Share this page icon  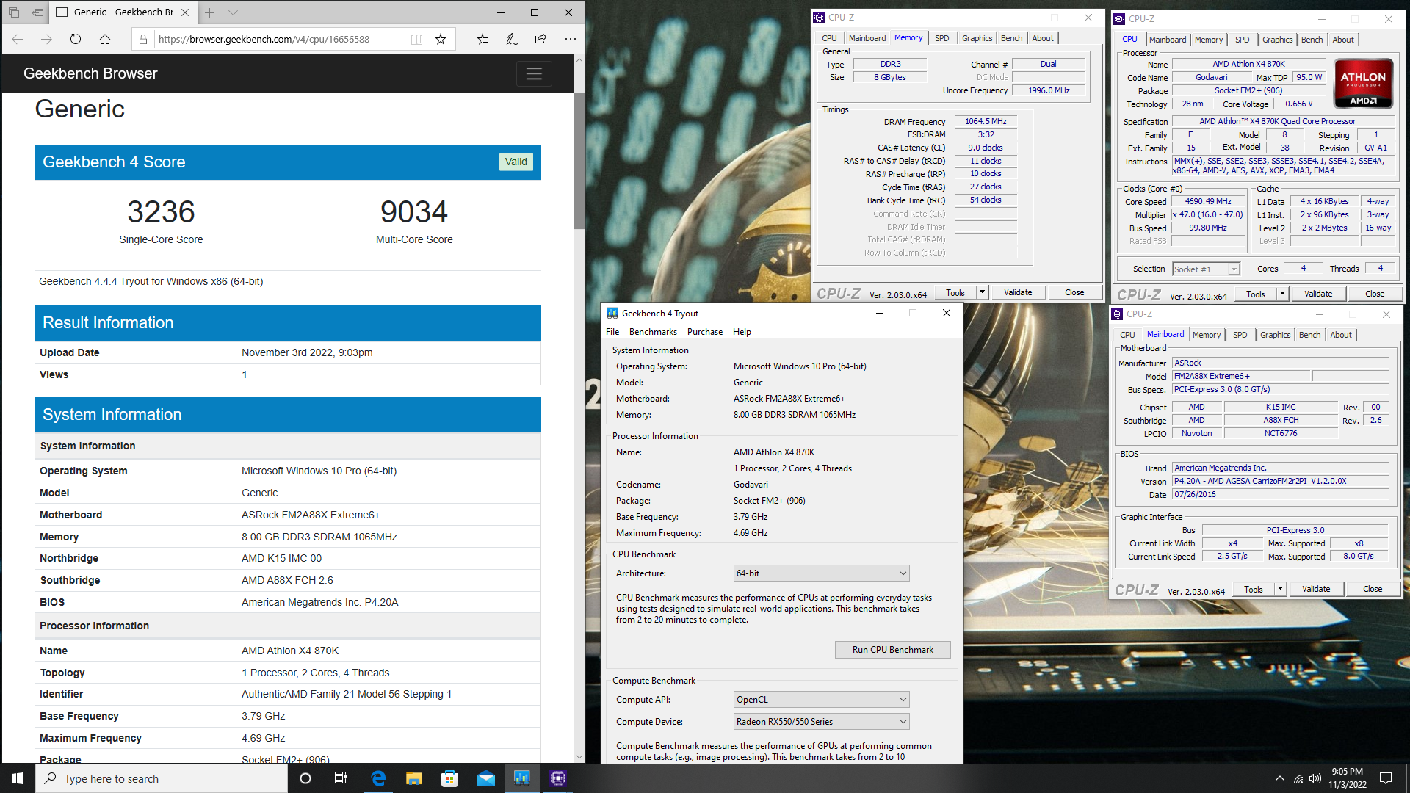click(541, 40)
